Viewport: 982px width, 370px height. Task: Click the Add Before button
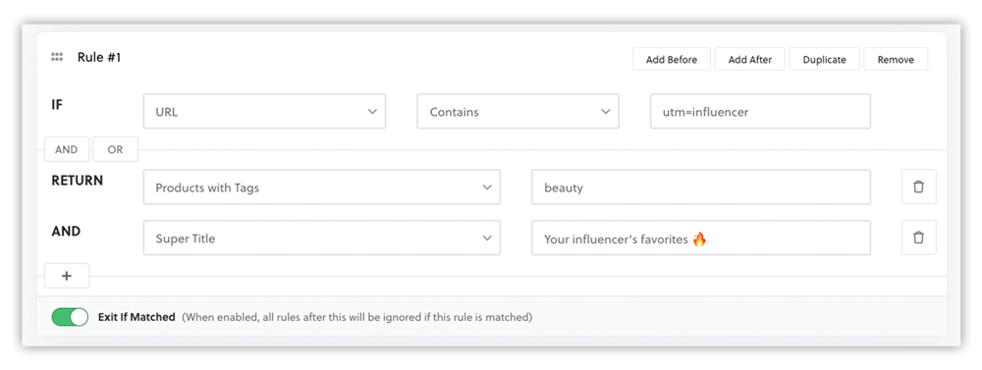tap(672, 60)
